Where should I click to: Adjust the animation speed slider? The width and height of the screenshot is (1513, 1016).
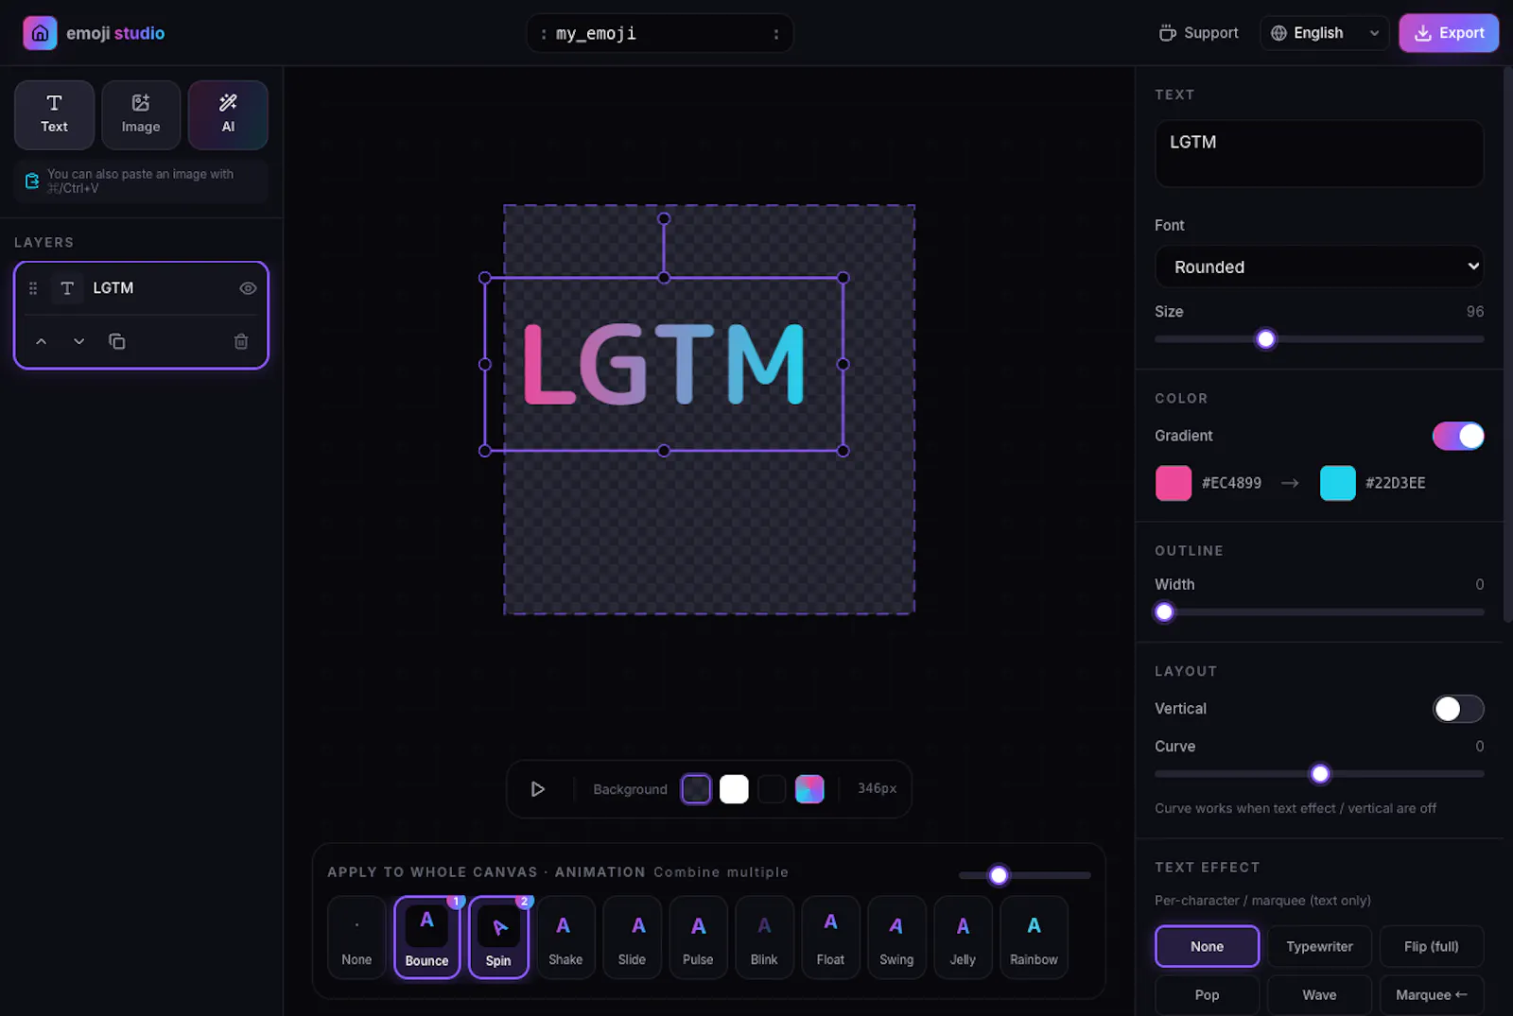tap(999, 875)
